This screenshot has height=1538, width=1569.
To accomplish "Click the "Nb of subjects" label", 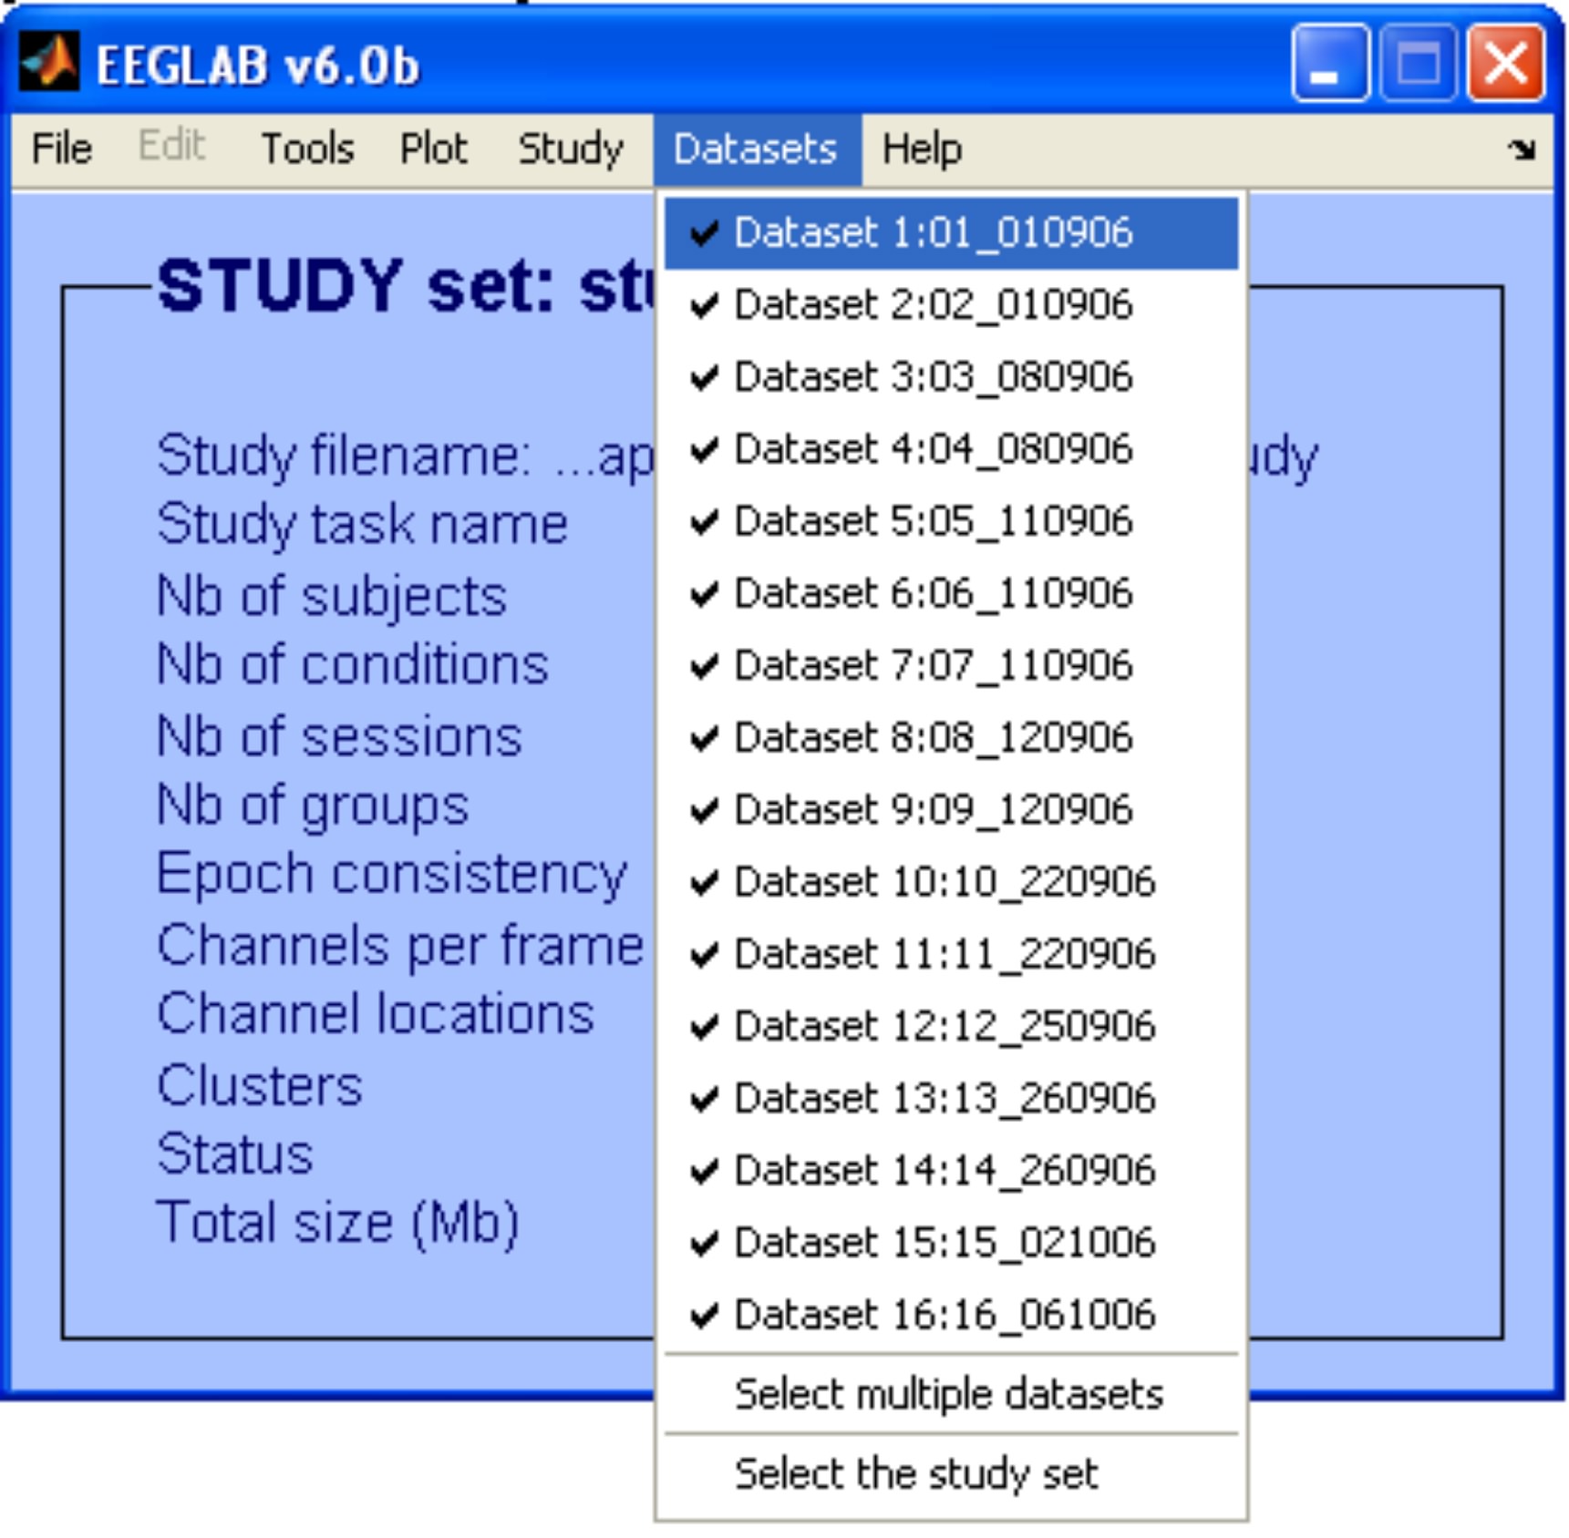I will pos(332,597).
